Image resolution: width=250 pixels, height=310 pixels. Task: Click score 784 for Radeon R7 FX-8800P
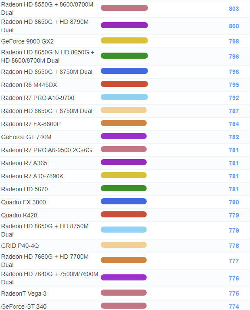(234, 124)
